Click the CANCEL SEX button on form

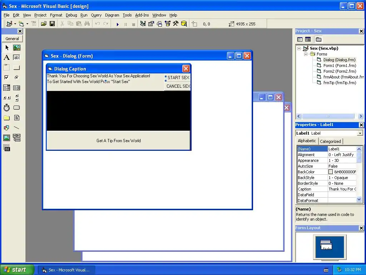(178, 86)
